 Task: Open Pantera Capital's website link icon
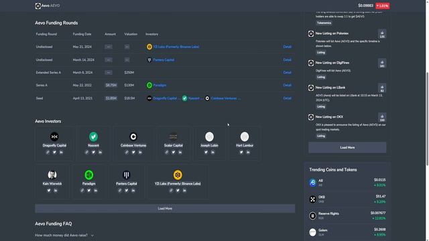119,190
